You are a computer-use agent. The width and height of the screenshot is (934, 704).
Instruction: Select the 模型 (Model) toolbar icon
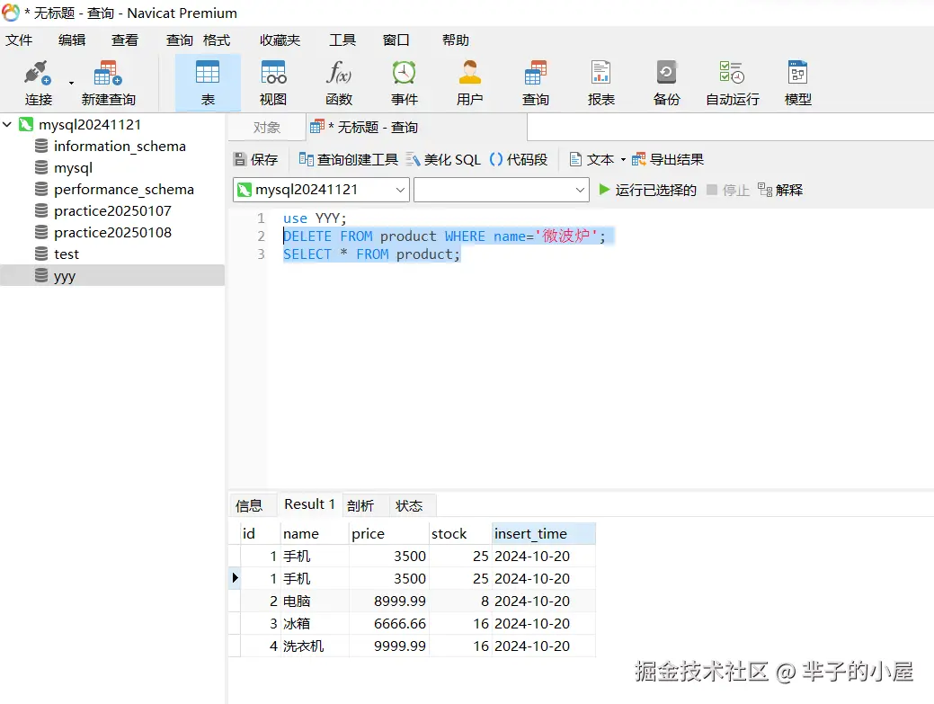coord(798,83)
